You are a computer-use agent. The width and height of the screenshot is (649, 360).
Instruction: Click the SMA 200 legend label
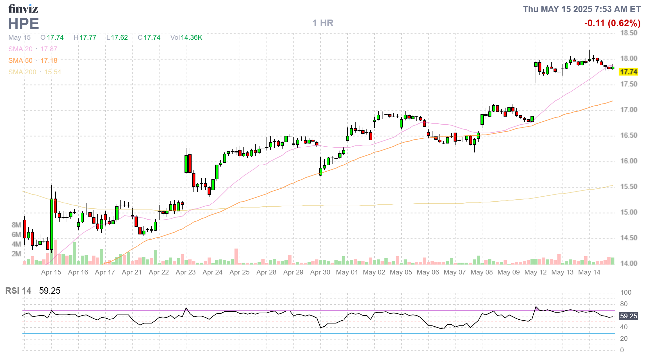coord(22,72)
